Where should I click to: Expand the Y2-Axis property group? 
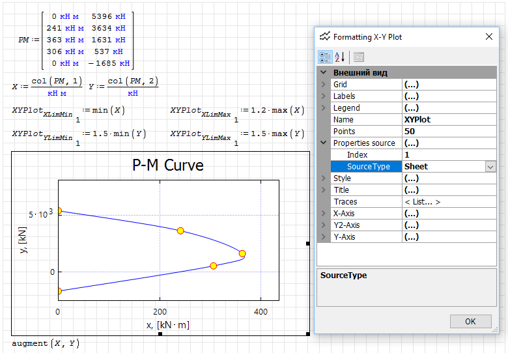[x=324, y=225]
